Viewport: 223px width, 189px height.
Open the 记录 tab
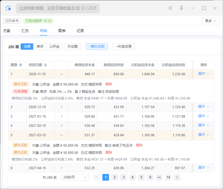click(x=80, y=31)
